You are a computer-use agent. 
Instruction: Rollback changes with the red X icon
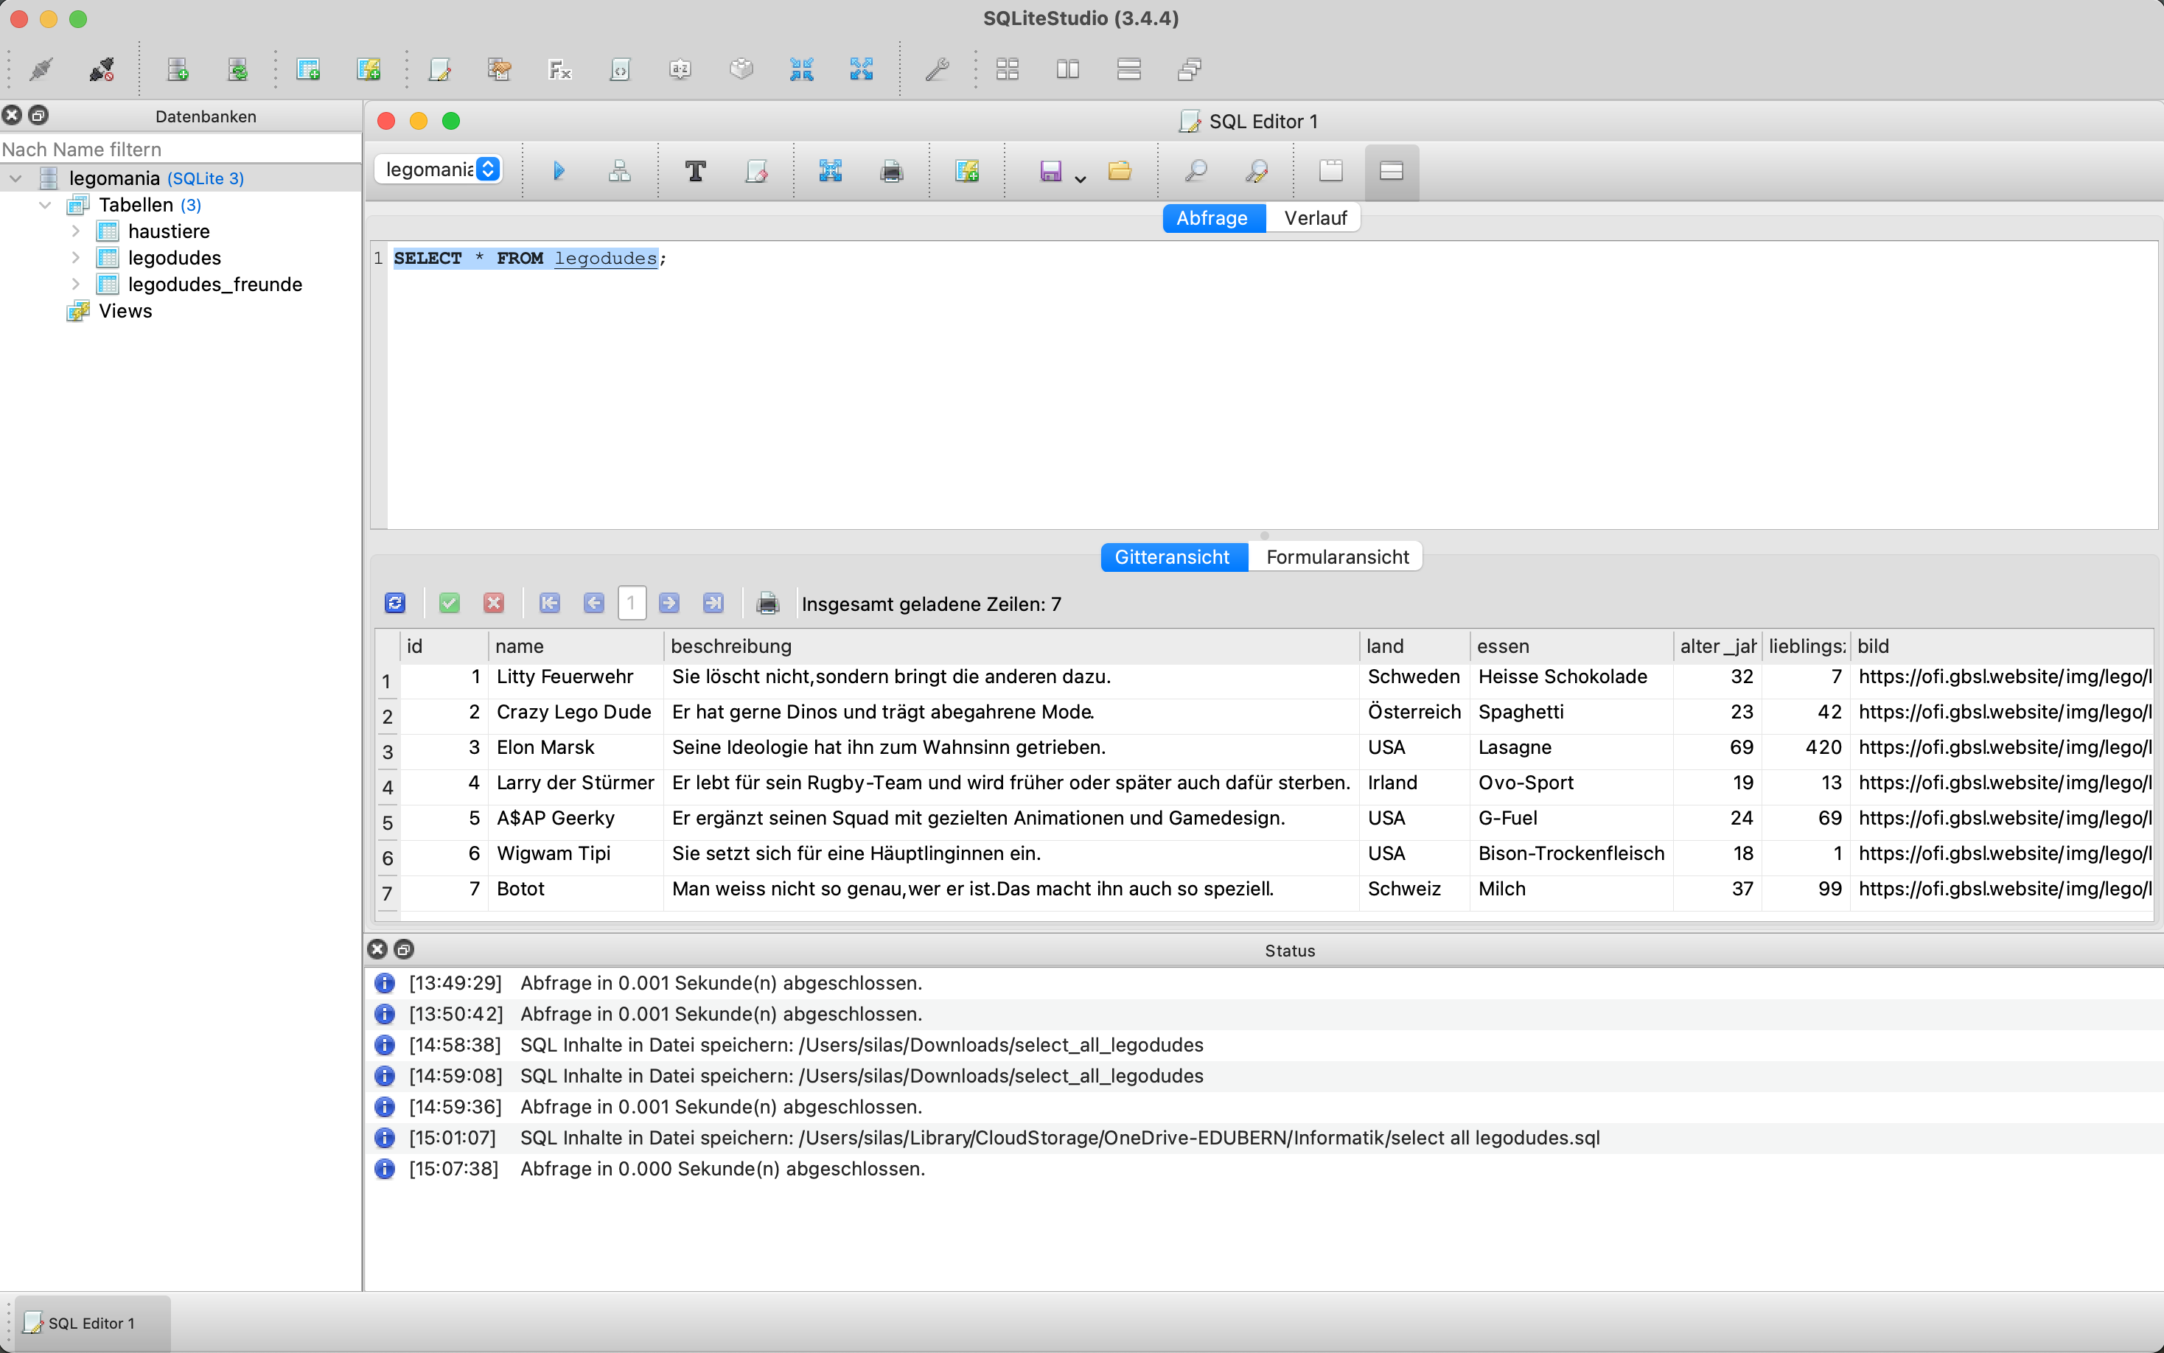click(493, 603)
